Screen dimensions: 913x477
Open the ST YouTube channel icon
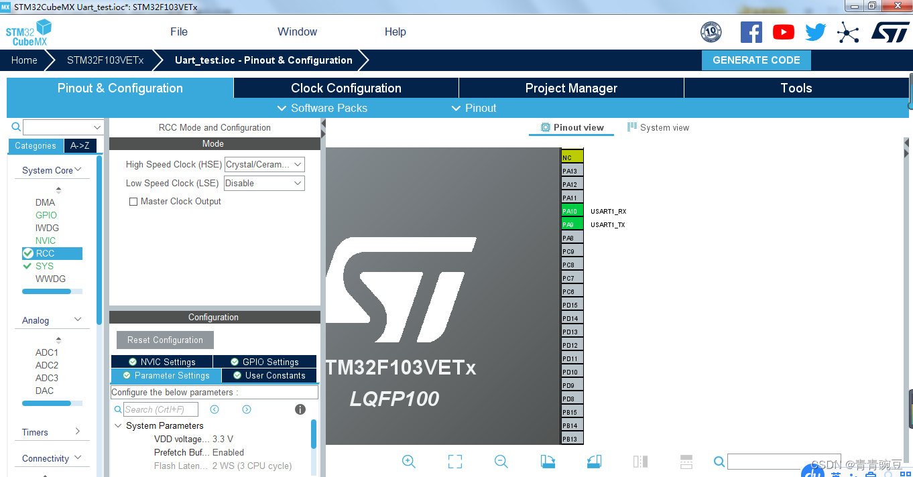point(783,32)
